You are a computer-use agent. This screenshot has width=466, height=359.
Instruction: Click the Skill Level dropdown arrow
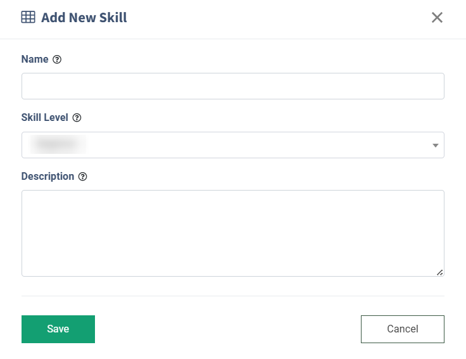436,146
